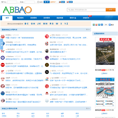Image resolution: width=118 pixels, height=118 pixels.
Task: Expand 'more' dropdown in article categories header
Action: (88, 108)
